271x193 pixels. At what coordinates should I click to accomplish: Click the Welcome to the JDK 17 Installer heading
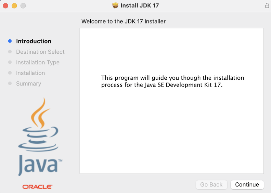coord(124,22)
